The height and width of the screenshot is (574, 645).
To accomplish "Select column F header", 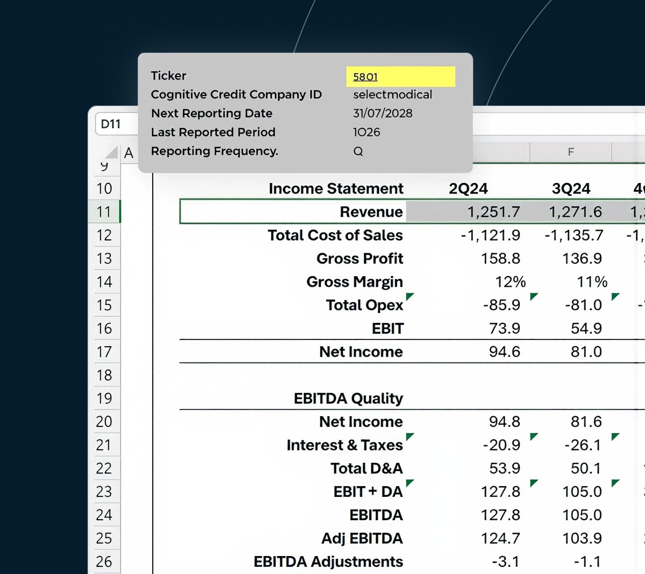I will 571,152.
